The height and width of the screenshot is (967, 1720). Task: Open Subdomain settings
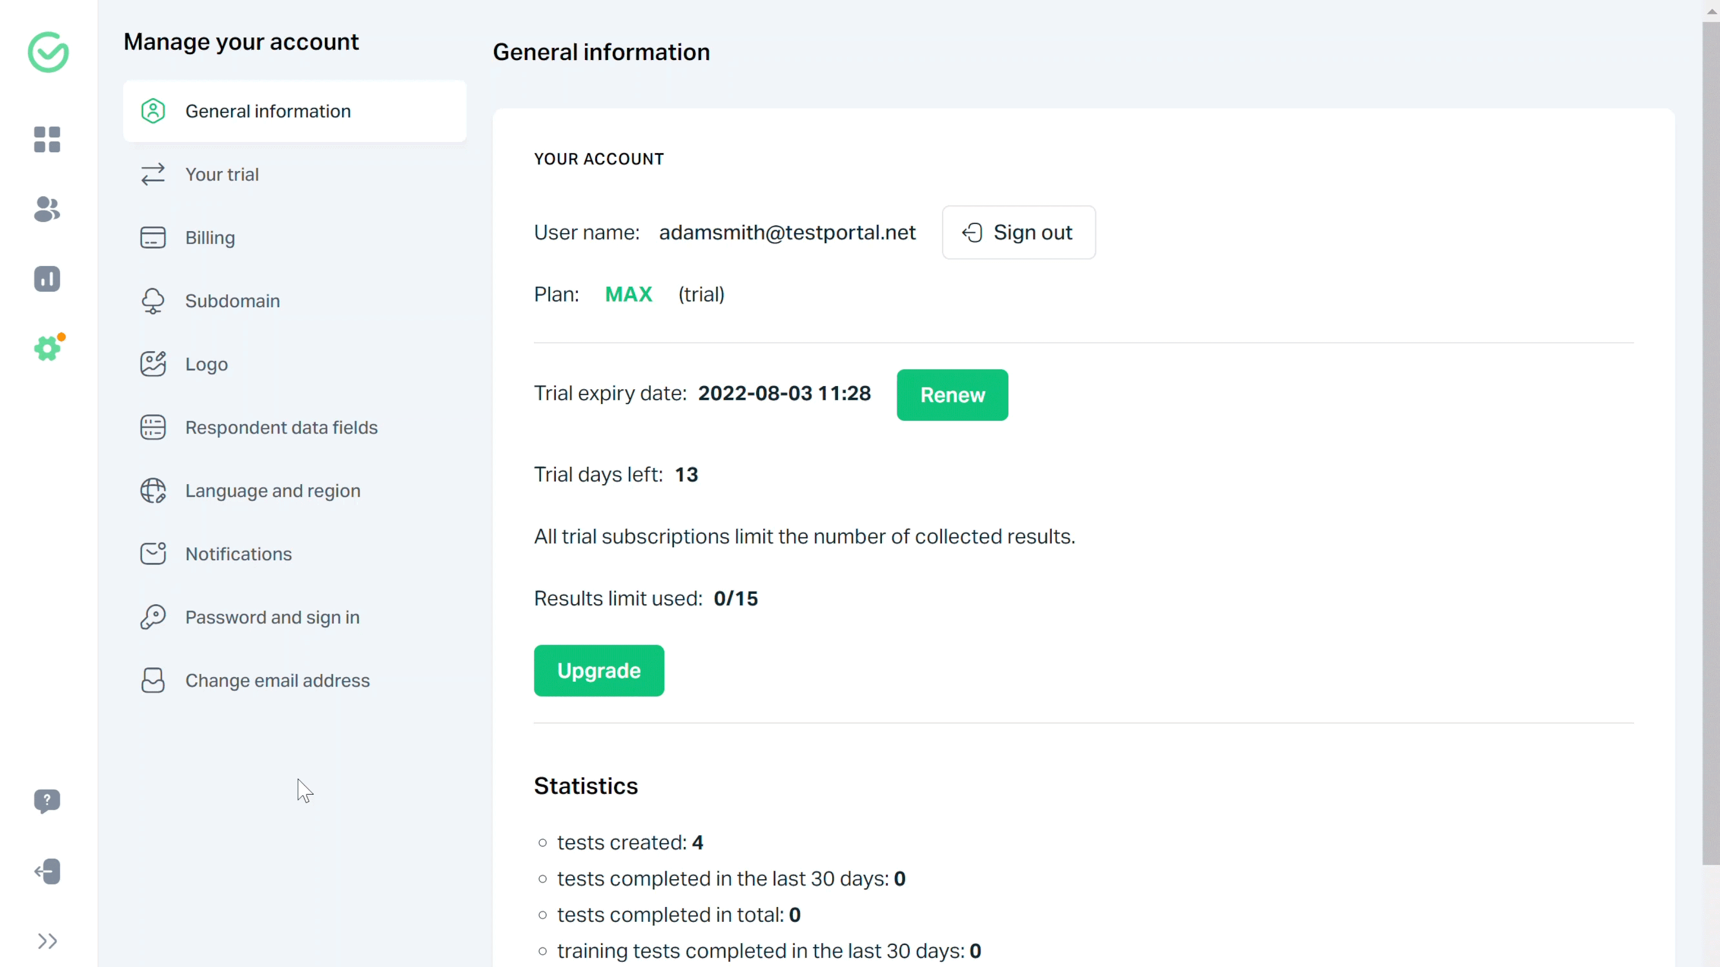pos(232,301)
